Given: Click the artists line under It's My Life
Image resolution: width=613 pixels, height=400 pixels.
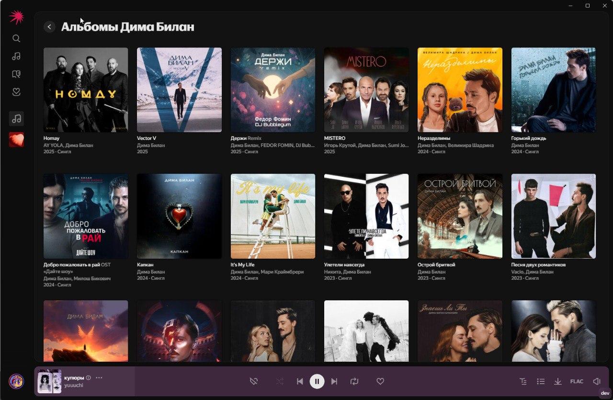Looking at the screenshot, I should click(267, 272).
